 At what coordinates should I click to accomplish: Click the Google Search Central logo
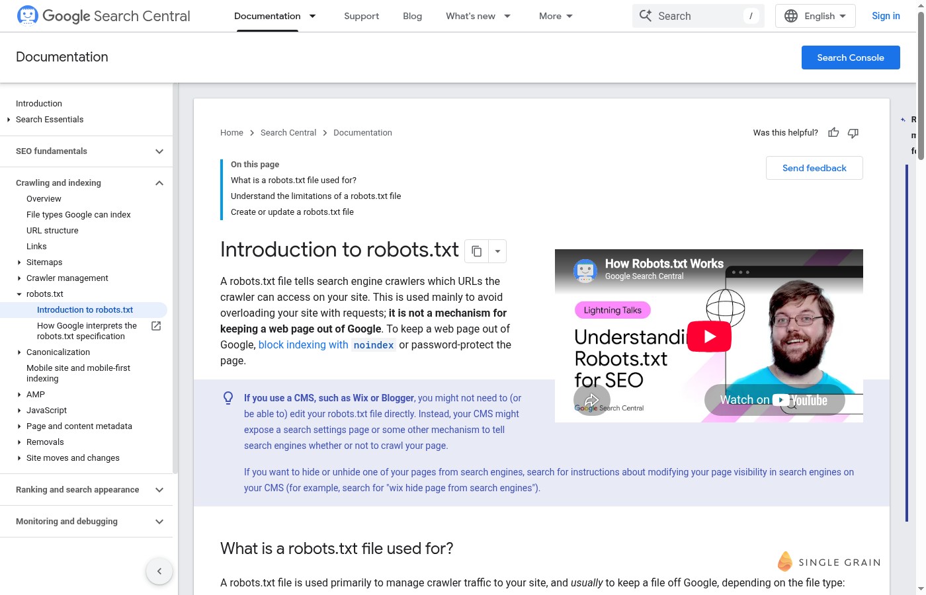(x=103, y=16)
